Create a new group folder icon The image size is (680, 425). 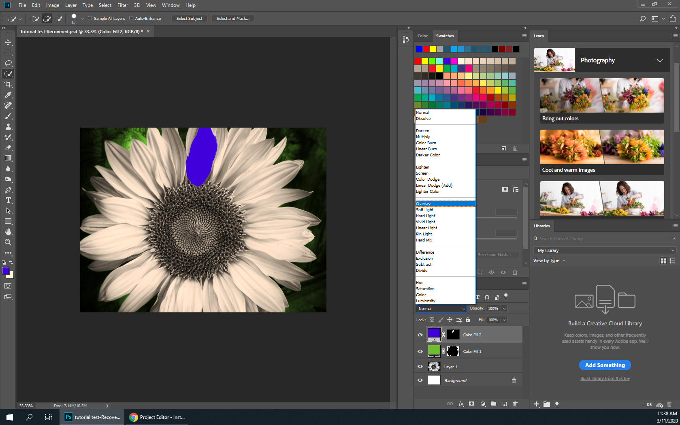tap(494, 404)
